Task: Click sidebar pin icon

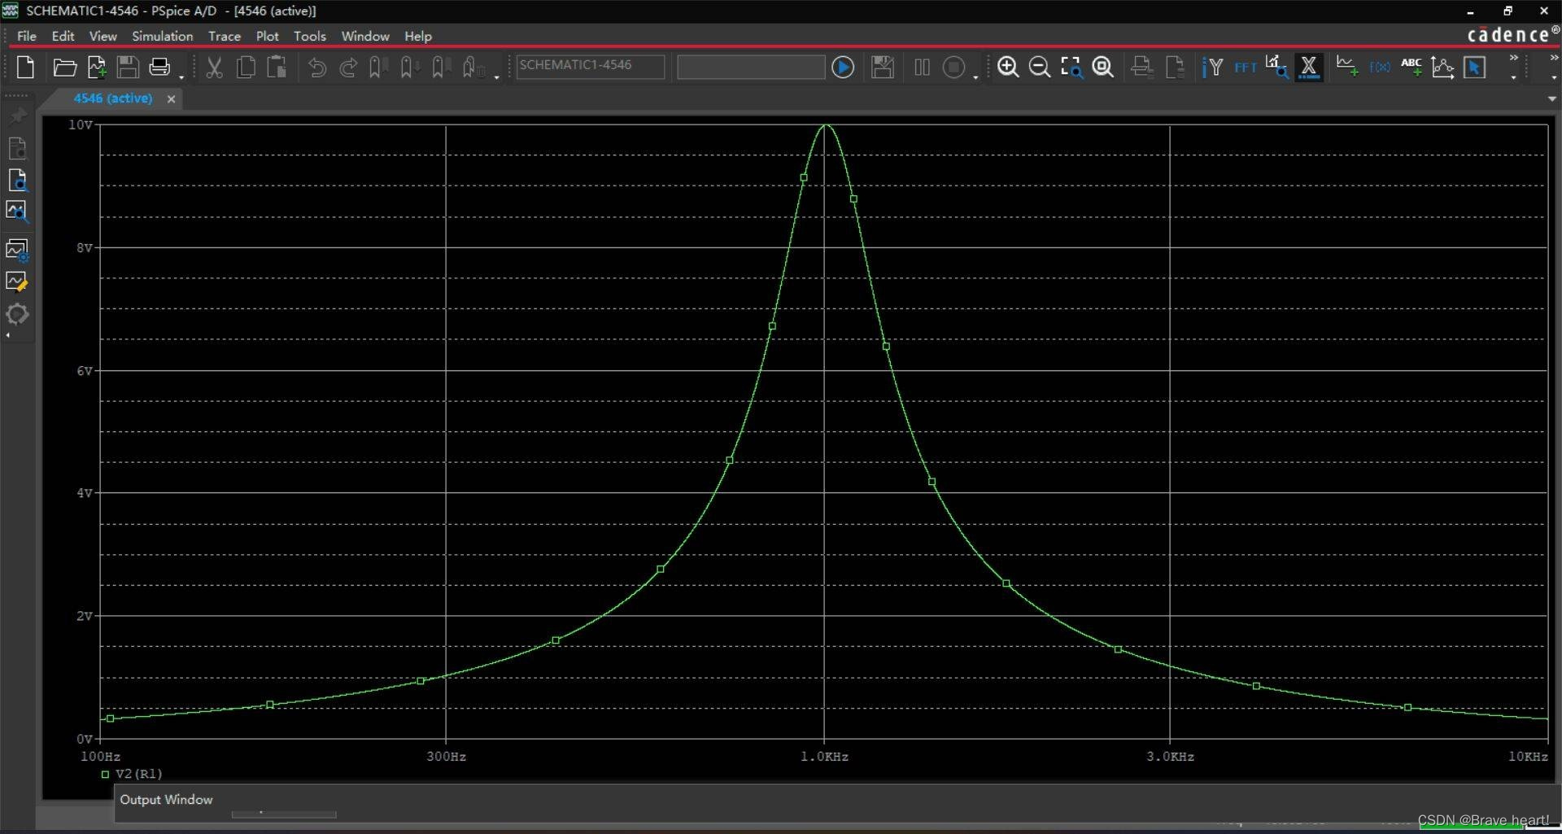Action: click(x=18, y=116)
